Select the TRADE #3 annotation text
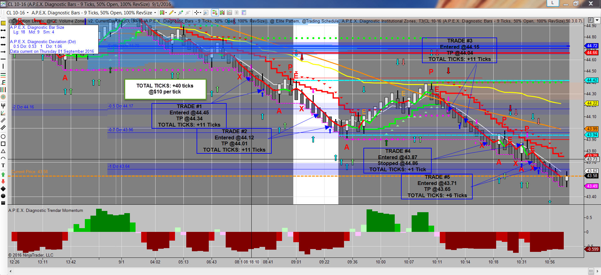The image size is (601, 275). (460, 50)
